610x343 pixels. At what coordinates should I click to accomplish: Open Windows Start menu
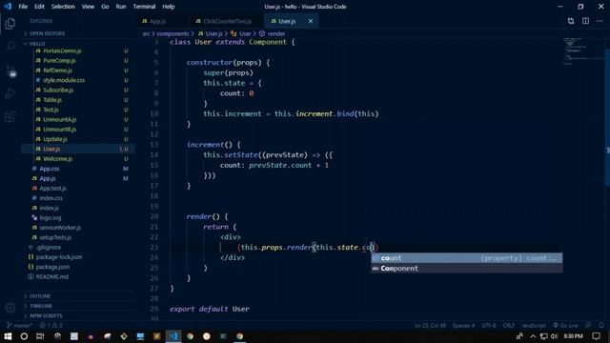coord(8,336)
